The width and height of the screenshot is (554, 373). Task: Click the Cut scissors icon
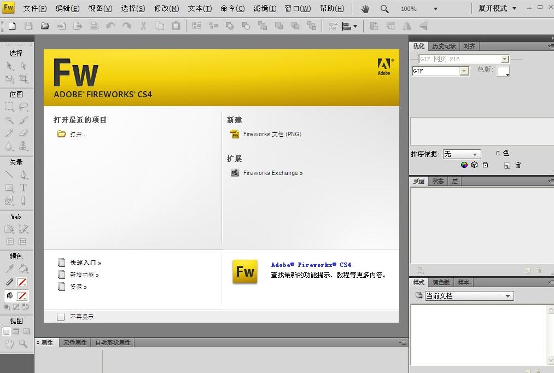pyautogui.click(x=143, y=26)
